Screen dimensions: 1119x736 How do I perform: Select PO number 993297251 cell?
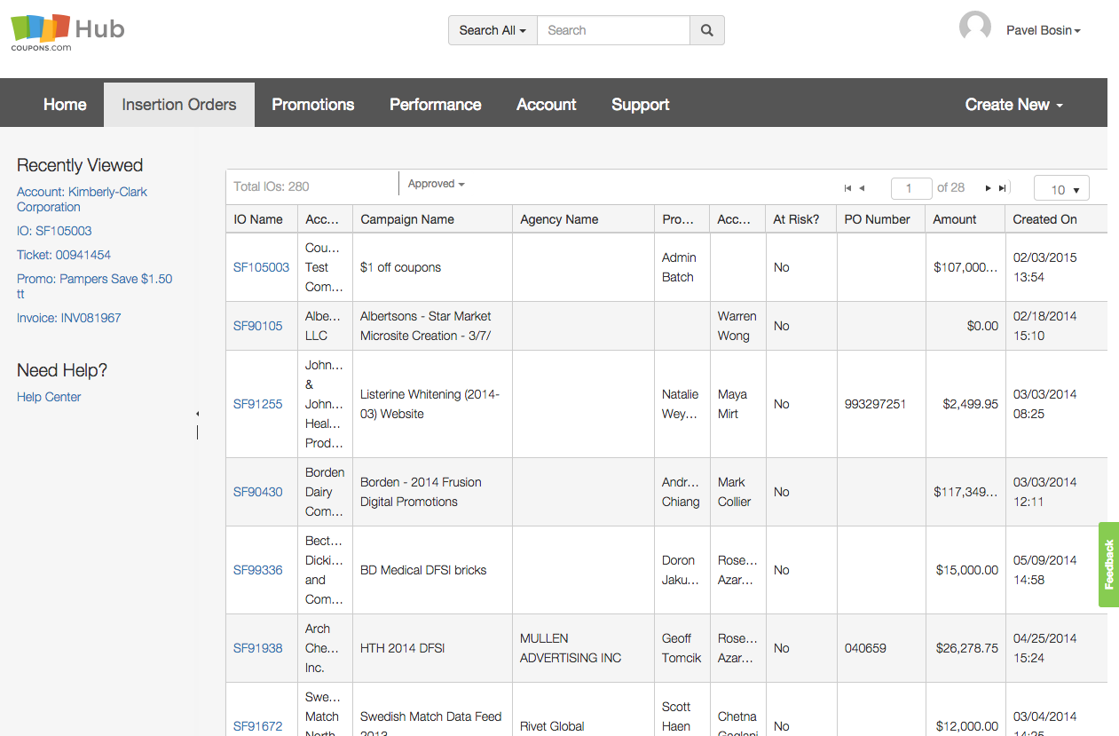(x=880, y=404)
